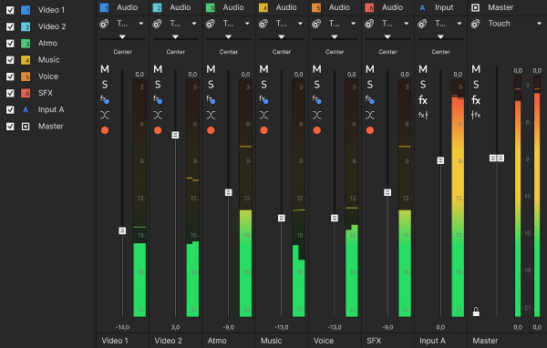The image size is (547, 348).
Task: Click the Voice label at strip bottom
Action: coord(324,341)
